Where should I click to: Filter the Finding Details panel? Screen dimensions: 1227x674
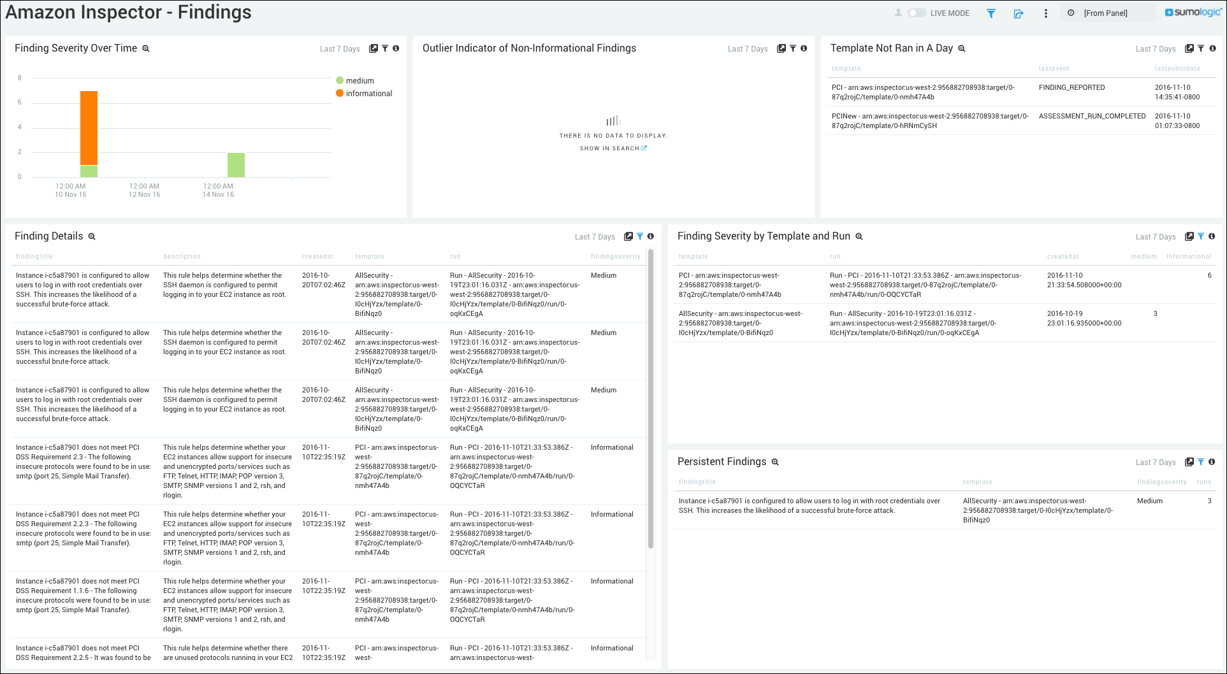(x=639, y=236)
